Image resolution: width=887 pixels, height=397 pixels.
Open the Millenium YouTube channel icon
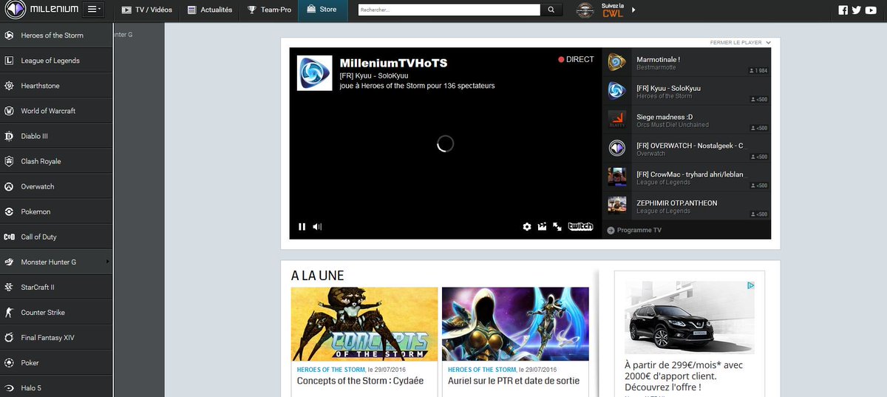(x=871, y=10)
